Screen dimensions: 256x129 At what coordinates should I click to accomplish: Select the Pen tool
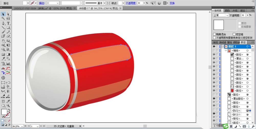click(3, 23)
